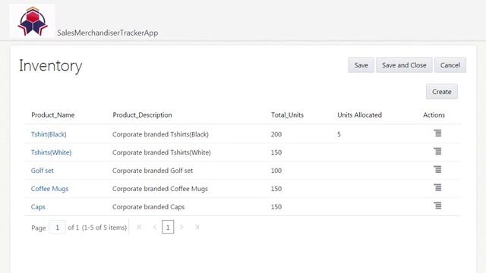The height and width of the screenshot is (273, 486).
Task: Click the Product_Name column header
Action: pos(53,115)
